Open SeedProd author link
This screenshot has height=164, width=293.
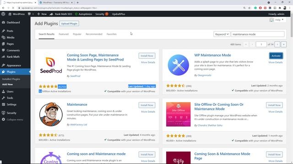(x=75, y=76)
